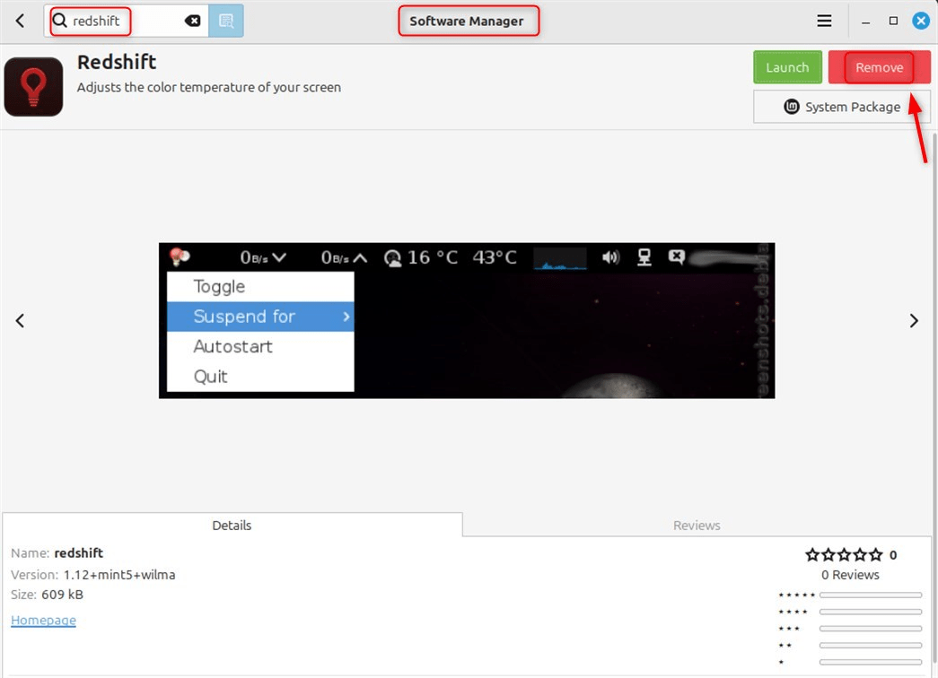Click the Redshift title heading

(x=117, y=62)
